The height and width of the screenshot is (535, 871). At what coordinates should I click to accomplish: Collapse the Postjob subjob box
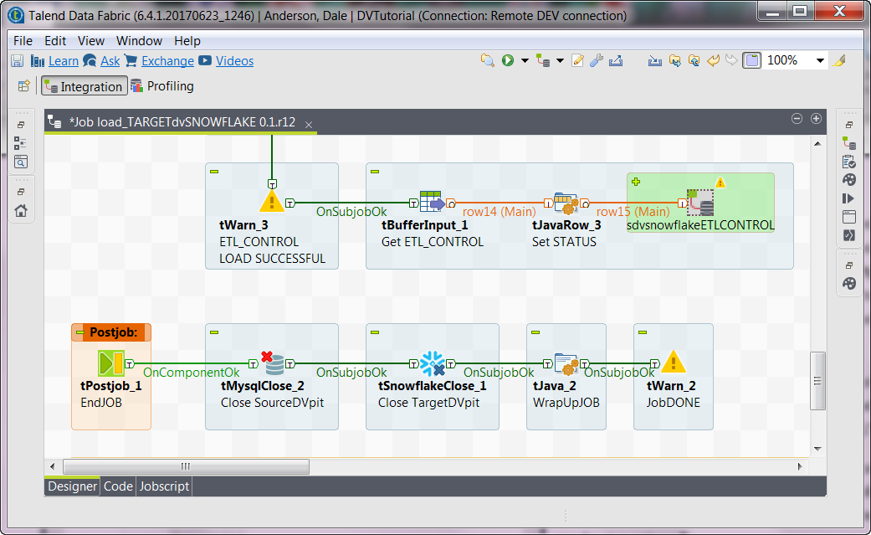(80, 332)
